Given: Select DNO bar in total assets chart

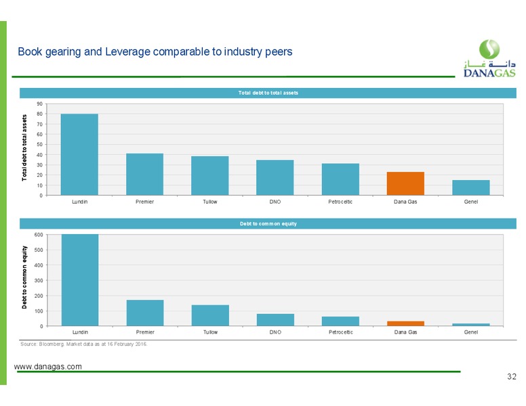Looking at the screenshot, I should 275,177.
